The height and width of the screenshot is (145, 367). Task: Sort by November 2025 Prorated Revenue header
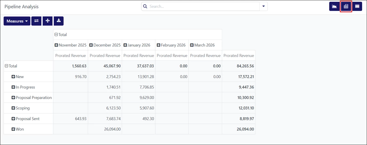pos(71,56)
